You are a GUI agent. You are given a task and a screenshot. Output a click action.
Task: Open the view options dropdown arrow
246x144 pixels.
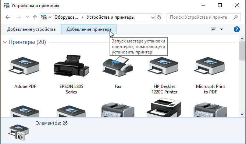pyautogui.click(x=221, y=29)
